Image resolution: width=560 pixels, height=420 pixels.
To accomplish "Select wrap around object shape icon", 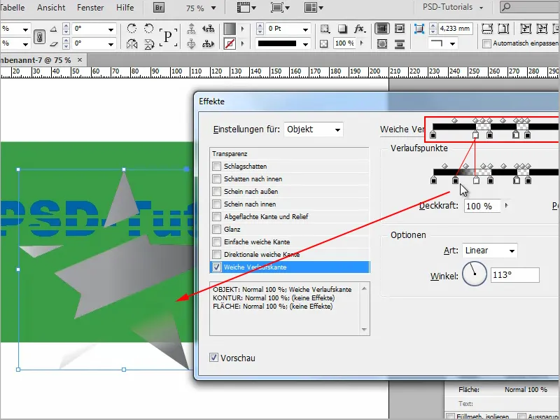I will (x=382, y=44).
